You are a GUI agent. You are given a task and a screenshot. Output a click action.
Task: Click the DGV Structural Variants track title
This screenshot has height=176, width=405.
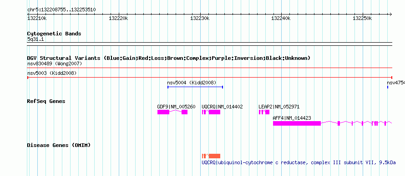click(169, 58)
